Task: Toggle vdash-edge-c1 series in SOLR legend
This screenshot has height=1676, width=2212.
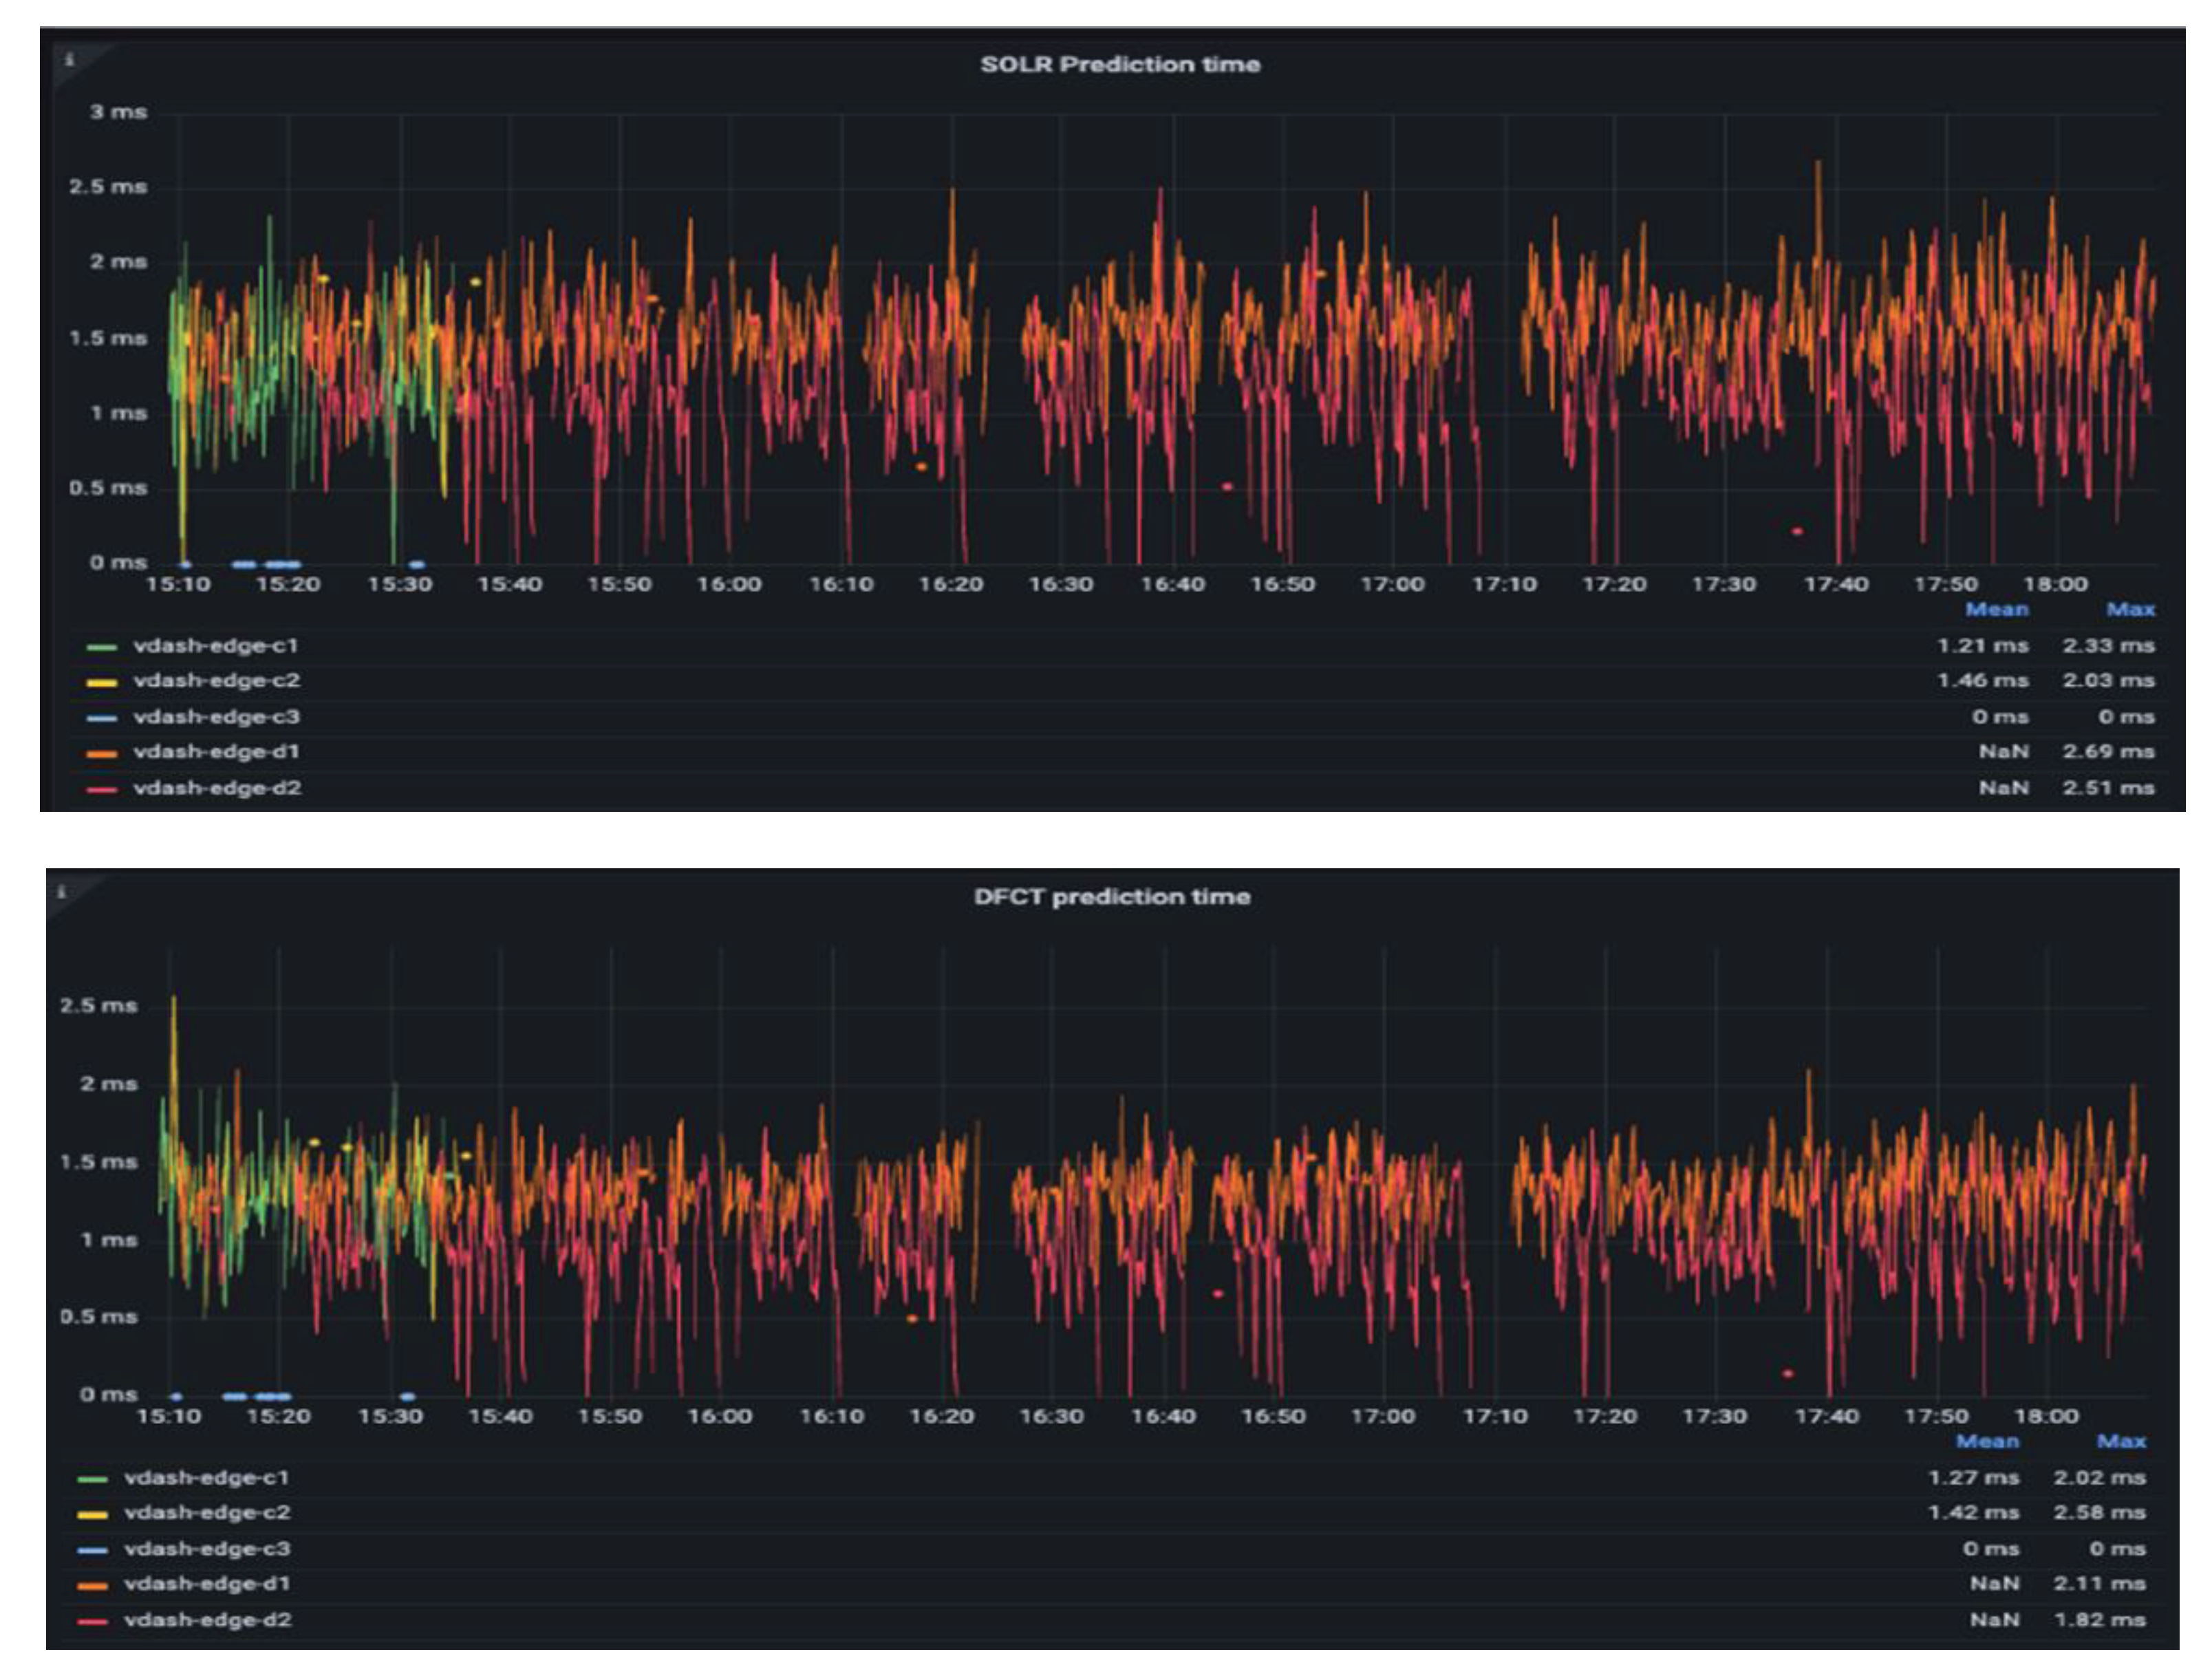Action: [215, 646]
